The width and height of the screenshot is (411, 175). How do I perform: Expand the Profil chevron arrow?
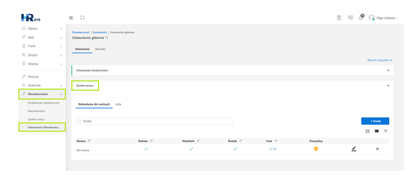61,46
